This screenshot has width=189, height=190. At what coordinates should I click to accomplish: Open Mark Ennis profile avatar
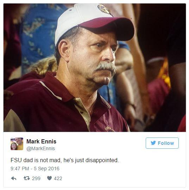(17, 144)
